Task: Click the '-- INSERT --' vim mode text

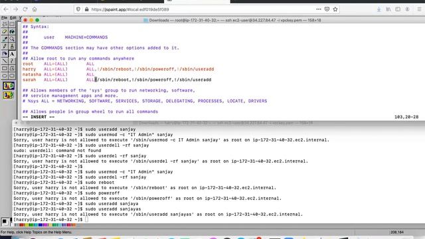Action: tap(39, 117)
